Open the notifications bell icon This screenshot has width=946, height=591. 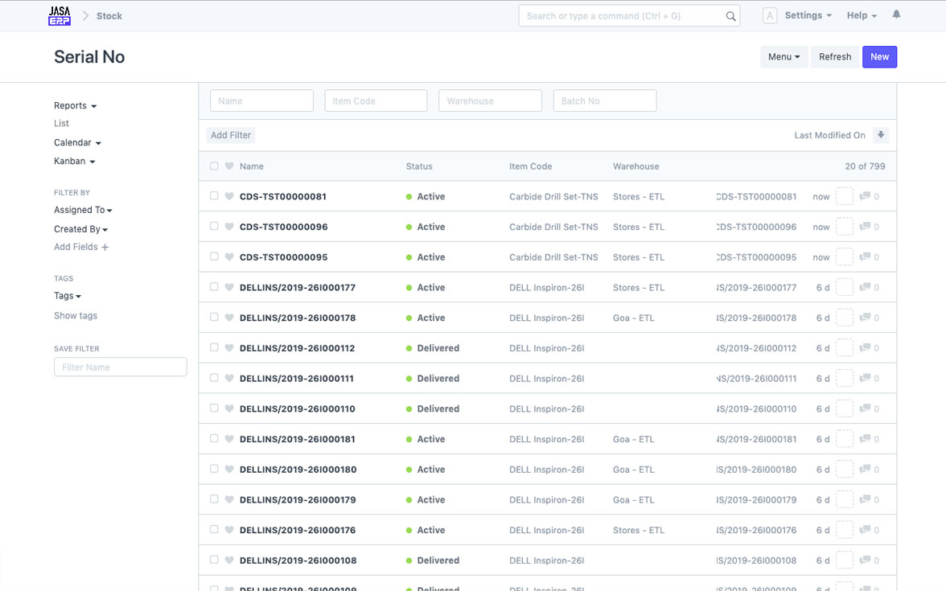[x=896, y=14]
